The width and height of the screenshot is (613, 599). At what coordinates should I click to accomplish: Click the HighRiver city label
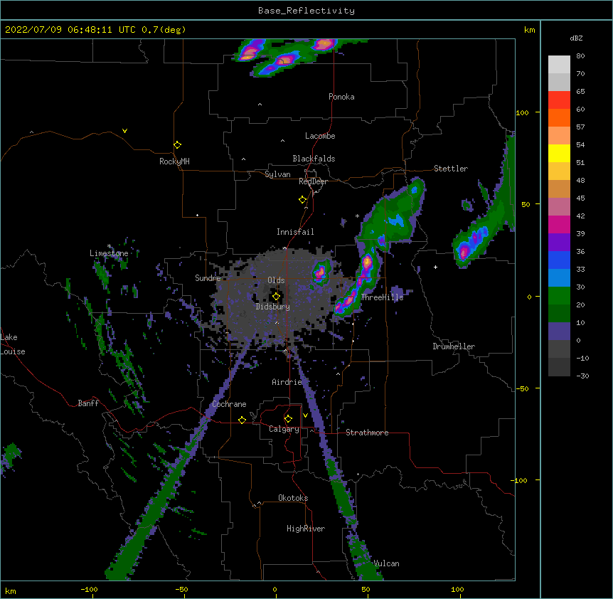pyautogui.click(x=306, y=529)
